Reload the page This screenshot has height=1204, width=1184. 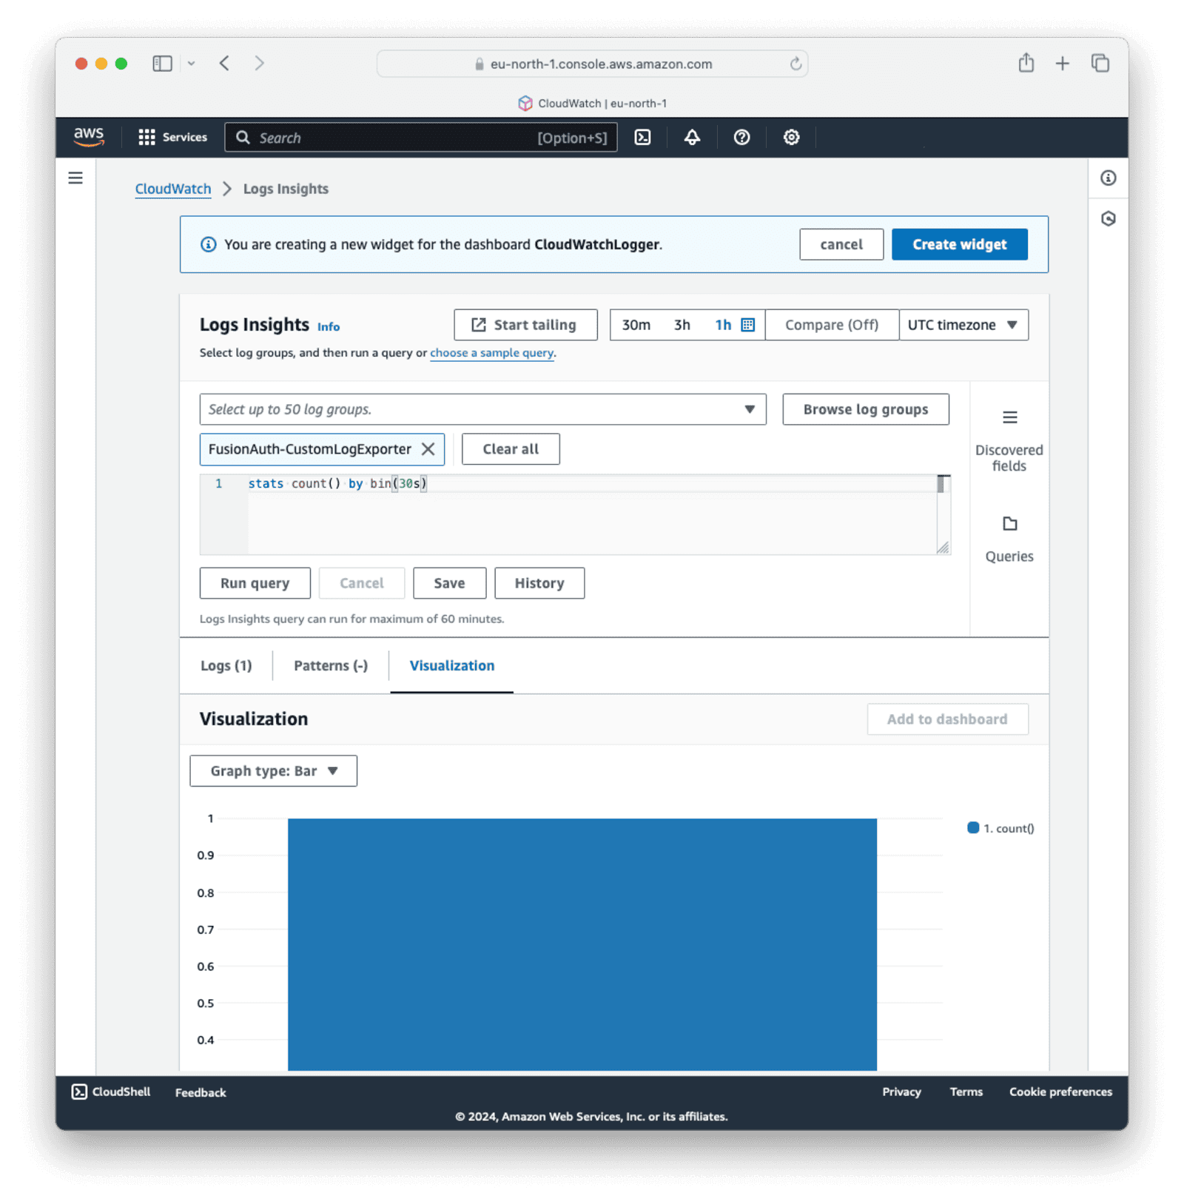[795, 64]
